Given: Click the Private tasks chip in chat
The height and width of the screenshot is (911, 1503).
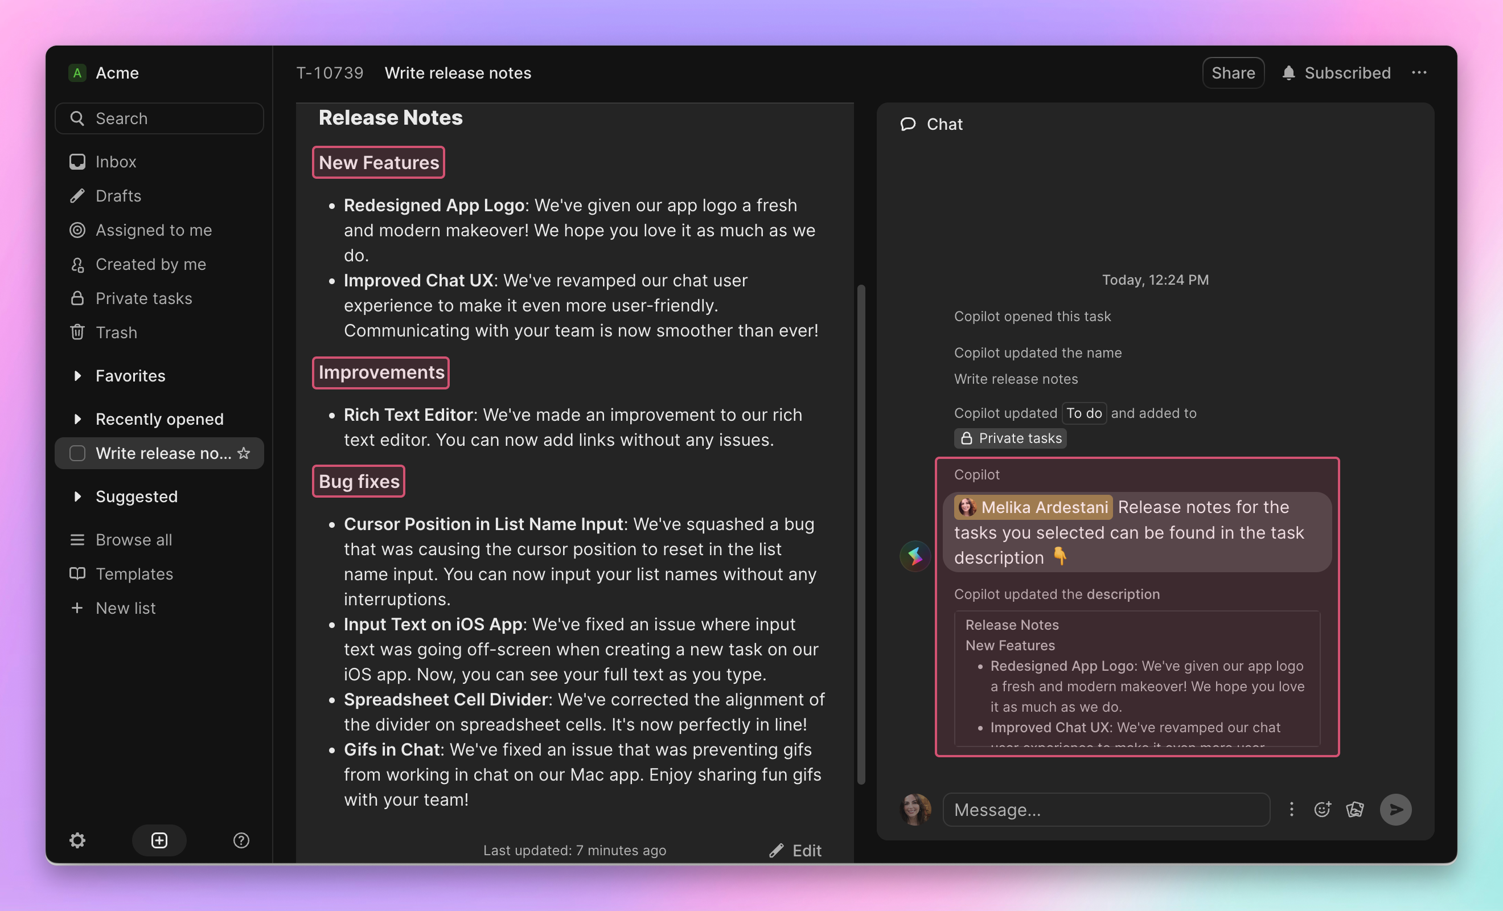Looking at the screenshot, I should click(x=1010, y=438).
